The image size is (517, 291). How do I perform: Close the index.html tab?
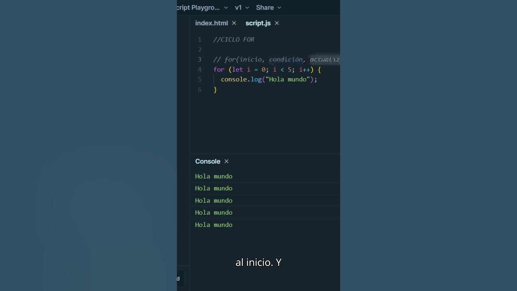tap(234, 23)
